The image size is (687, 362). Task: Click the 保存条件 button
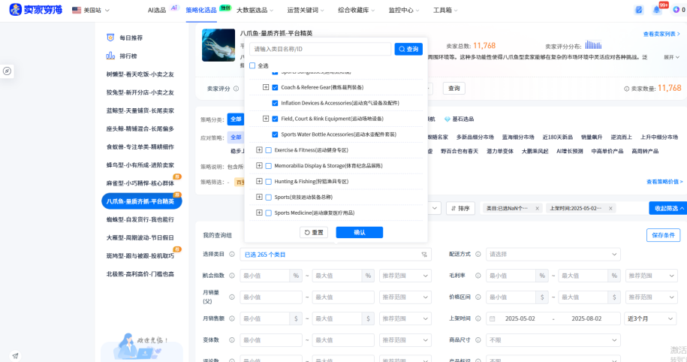pyautogui.click(x=663, y=235)
